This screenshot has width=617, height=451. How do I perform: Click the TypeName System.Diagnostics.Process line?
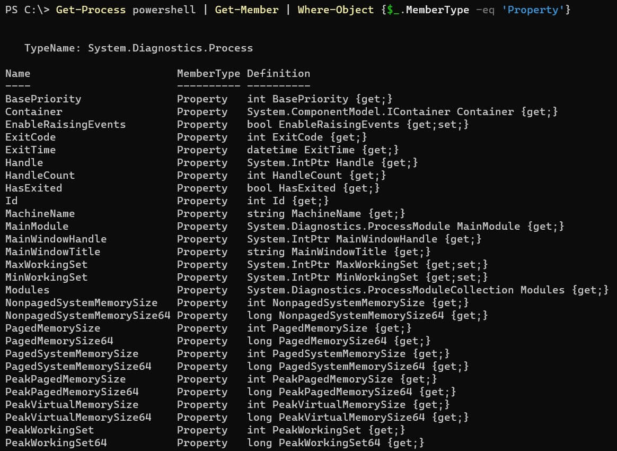(138, 48)
